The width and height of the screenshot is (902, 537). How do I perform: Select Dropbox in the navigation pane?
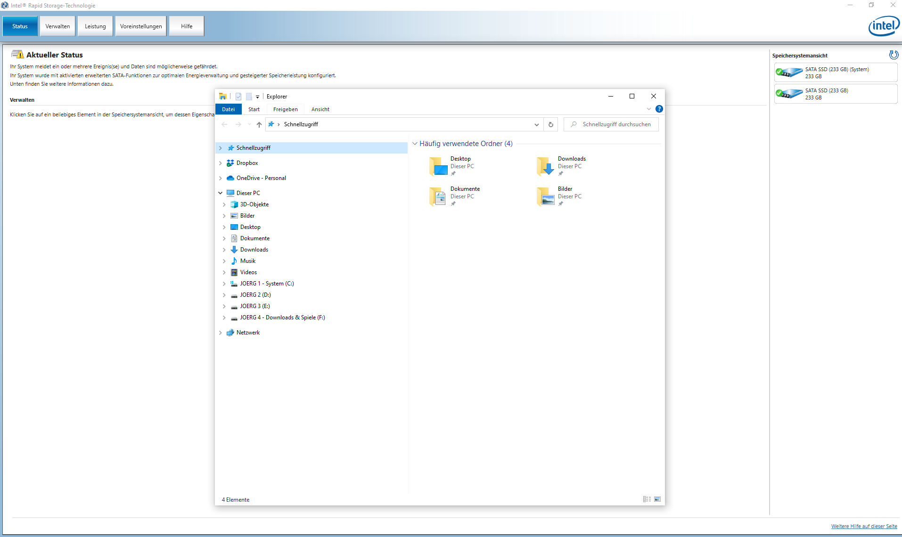247,163
